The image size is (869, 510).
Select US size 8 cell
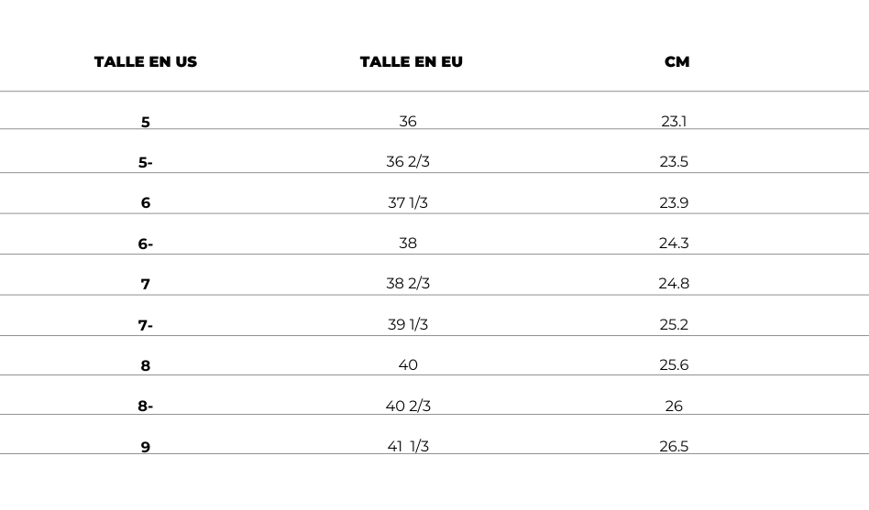coord(145,365)
